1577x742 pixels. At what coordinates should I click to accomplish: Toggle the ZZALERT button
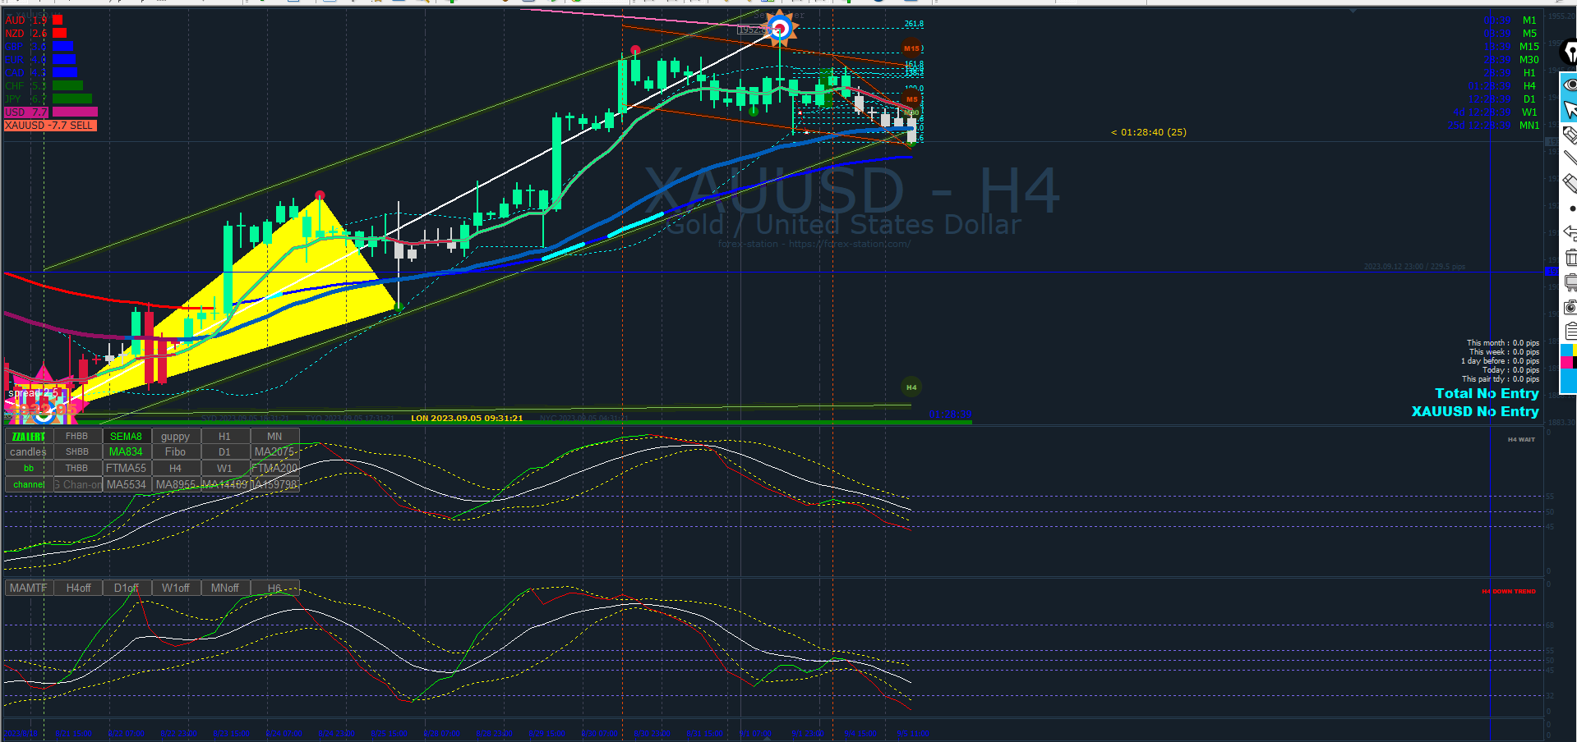(x=29, y=437)
